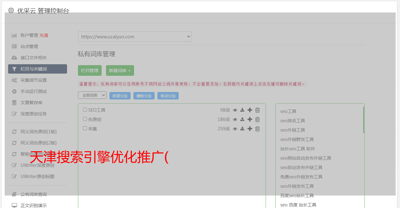Check the SEO工具 checkbox
This screenshot has width=400, height=208.
point(85,110)
